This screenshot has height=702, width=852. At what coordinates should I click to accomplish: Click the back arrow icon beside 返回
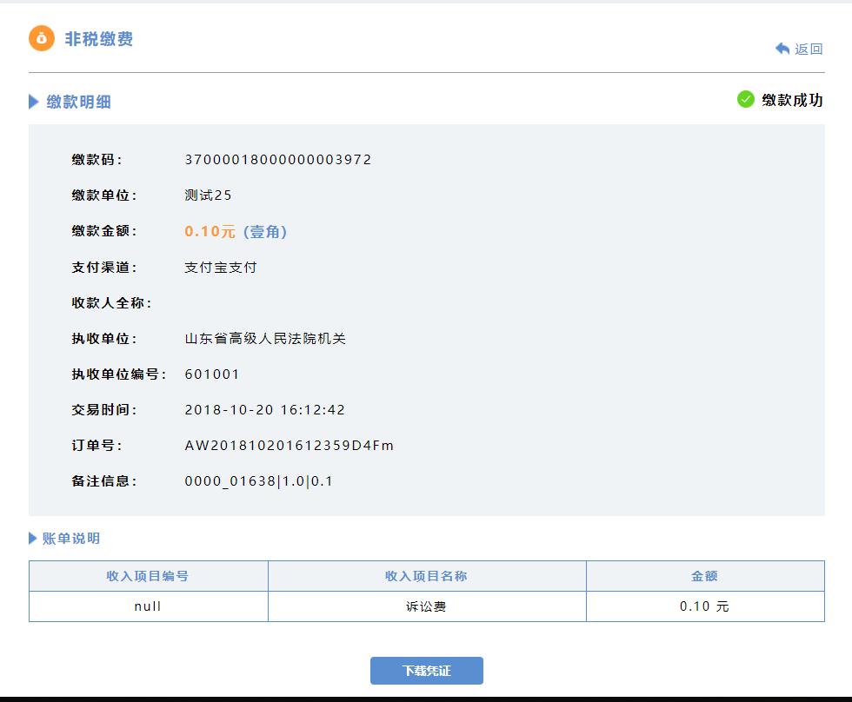tap(782, 49)
